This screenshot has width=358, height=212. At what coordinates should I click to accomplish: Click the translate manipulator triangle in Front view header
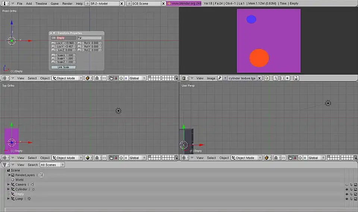[116, 78]
